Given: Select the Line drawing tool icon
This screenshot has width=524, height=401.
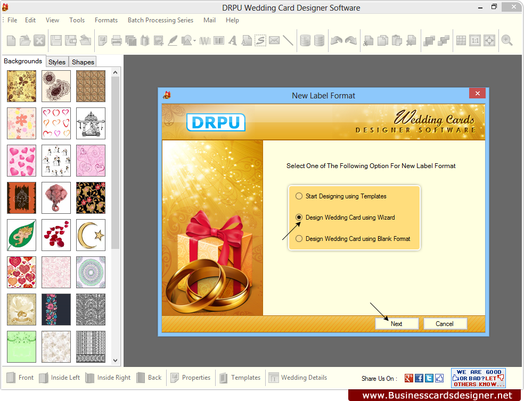Looking at the screenshot, I should pyautogui.click(x=288, y=40).
